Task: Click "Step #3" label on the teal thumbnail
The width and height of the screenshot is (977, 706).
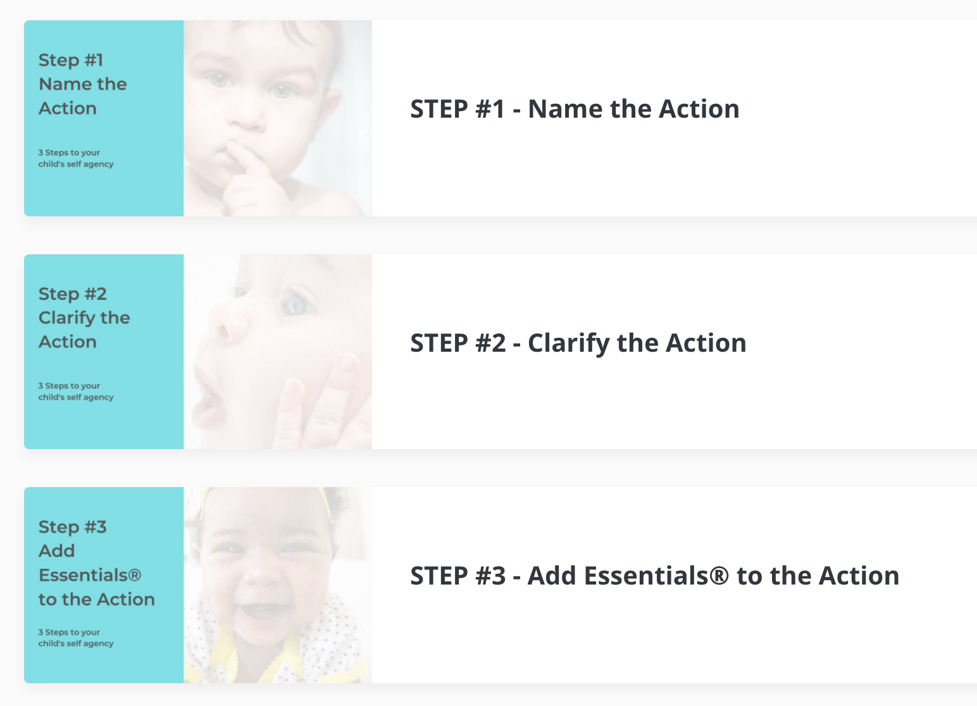Action: (72, 527)
